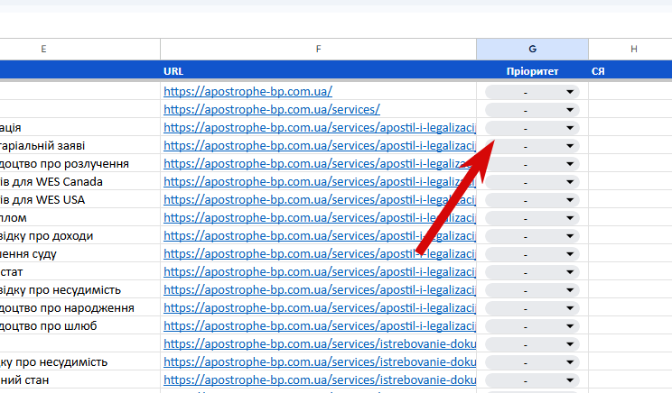672x393 pixels.
Task: Open apostil link in 'доцтво про шлюб' row
Action: tap(320, 326)
